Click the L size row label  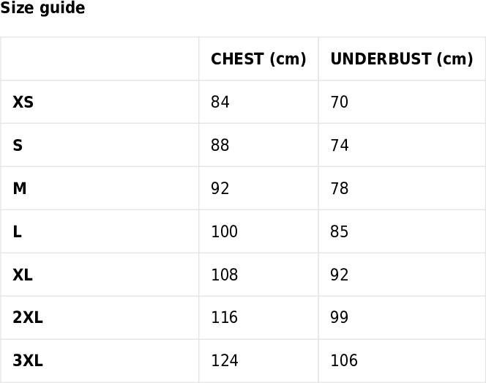coord(18,231)
